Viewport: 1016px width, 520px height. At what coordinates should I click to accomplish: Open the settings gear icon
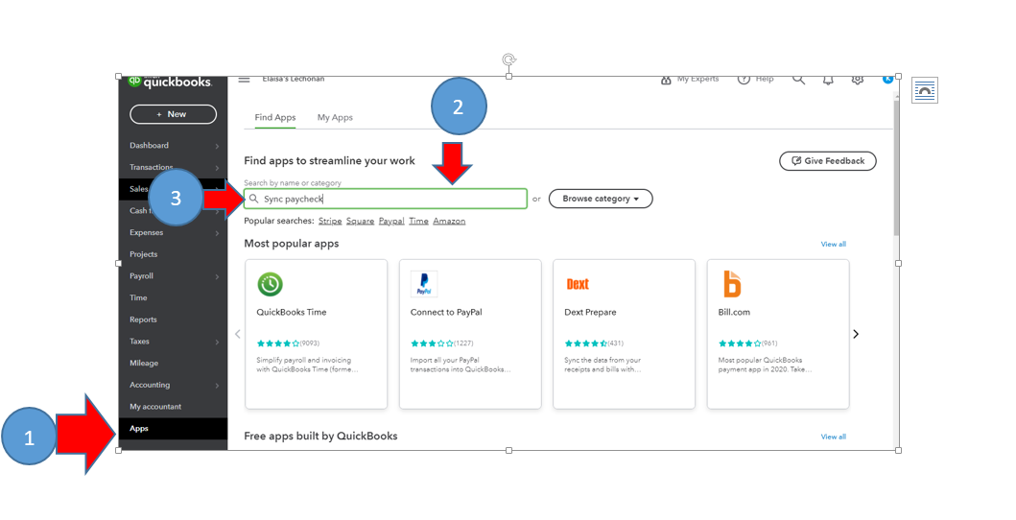click(858, 80)
